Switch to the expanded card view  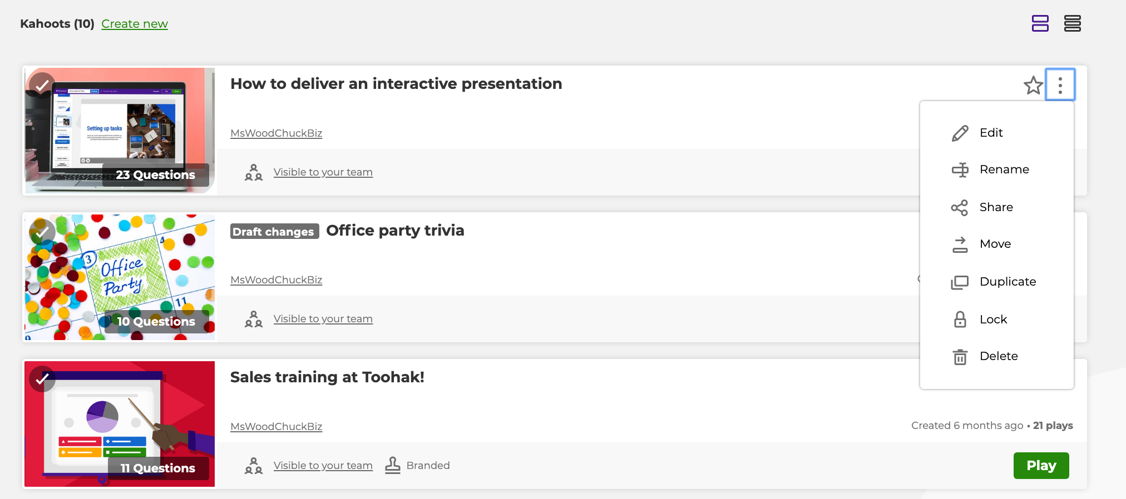tap(1040, 23)
